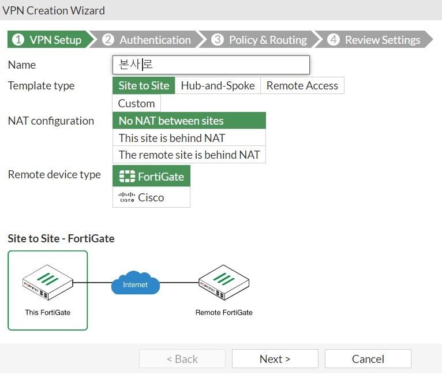Choose The remote site is behind NAT

(x=189, y=155)
